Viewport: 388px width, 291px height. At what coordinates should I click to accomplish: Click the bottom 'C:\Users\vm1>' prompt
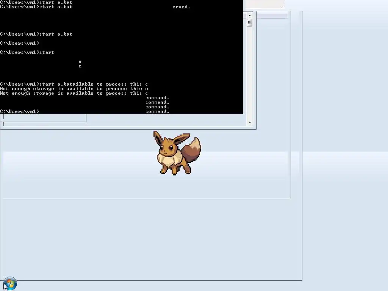[20, 111]
